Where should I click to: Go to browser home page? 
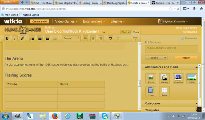click(x=201, y=9)
